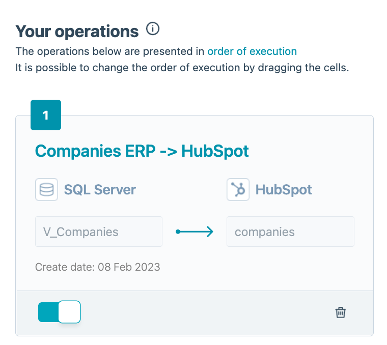
Task: Select the V_Companies source field
Action: (x=98, y=232)
